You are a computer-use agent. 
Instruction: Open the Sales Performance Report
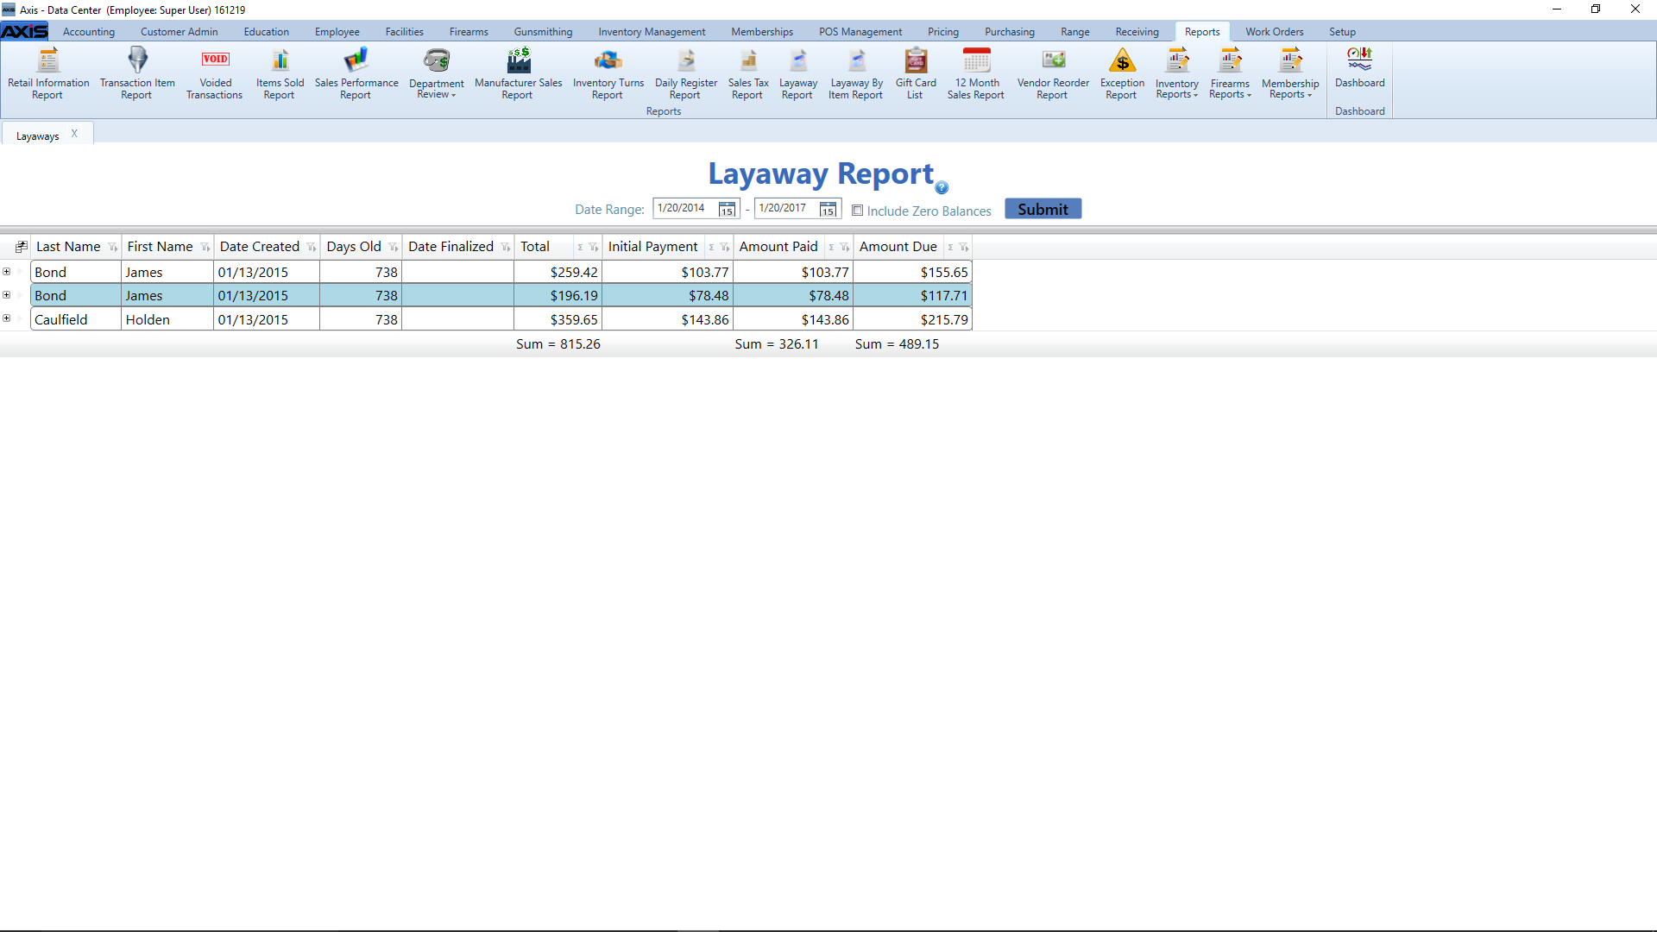(x=356, y=74)
